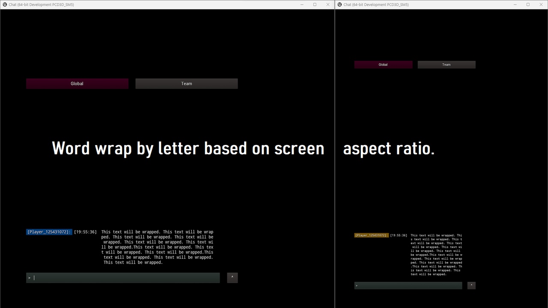Close the right Chat window
This screenshot has width=548, height=308.
point(541,5)
